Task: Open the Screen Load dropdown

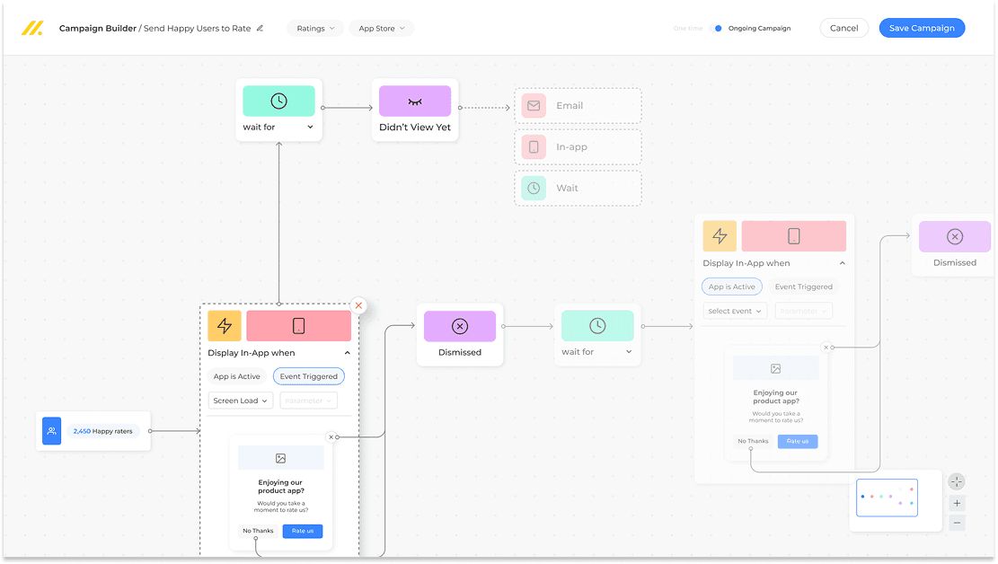Action: pos(240,401)
